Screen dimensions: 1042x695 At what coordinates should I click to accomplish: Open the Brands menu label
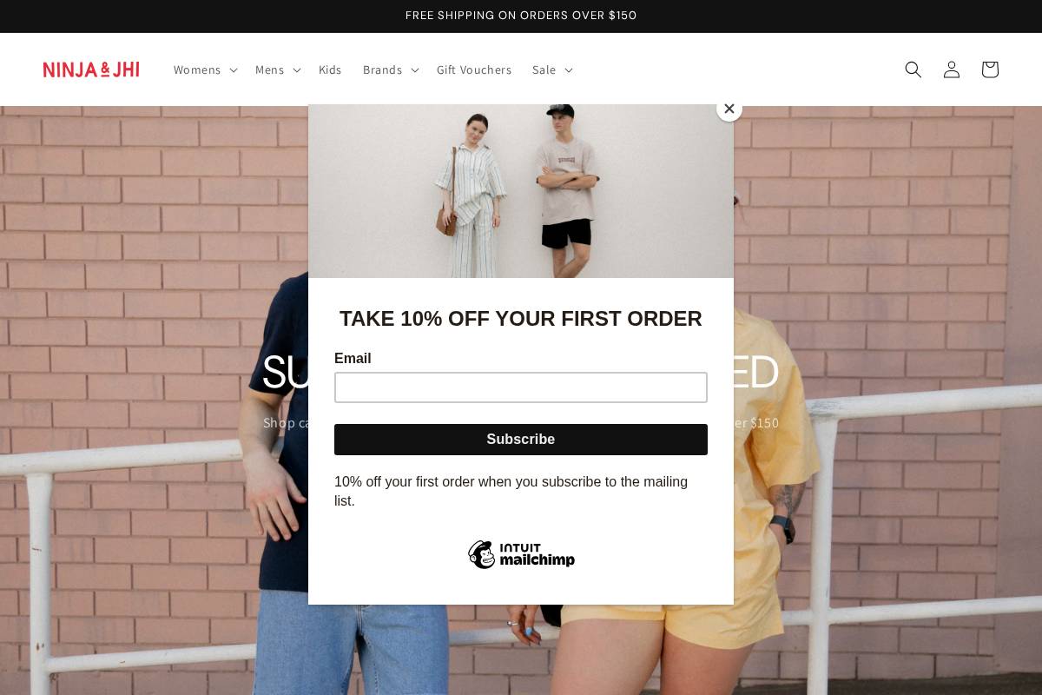pos(382,69)
